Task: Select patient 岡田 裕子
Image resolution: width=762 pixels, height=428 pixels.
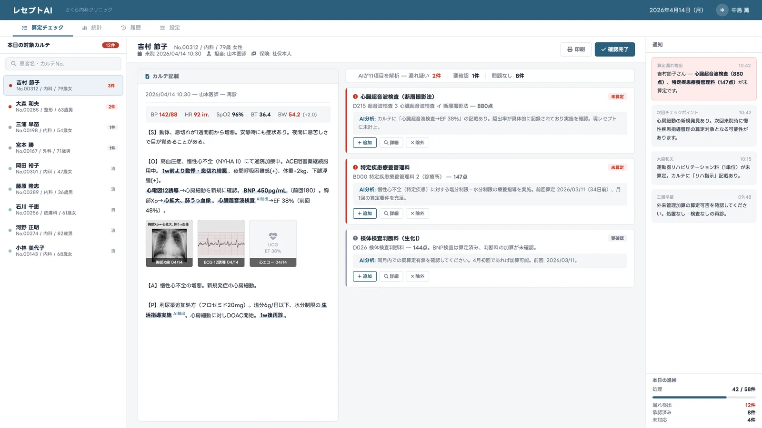Action: click(63, 168)
